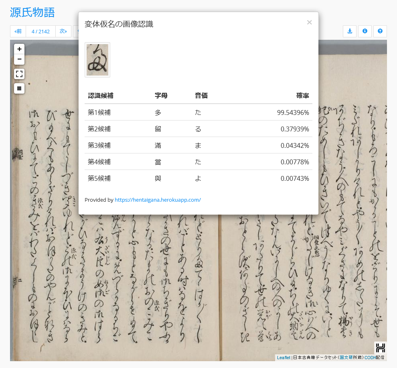397x368 pixels.
Task: Select the 第4候補 row label
Action: click(99, 162)
